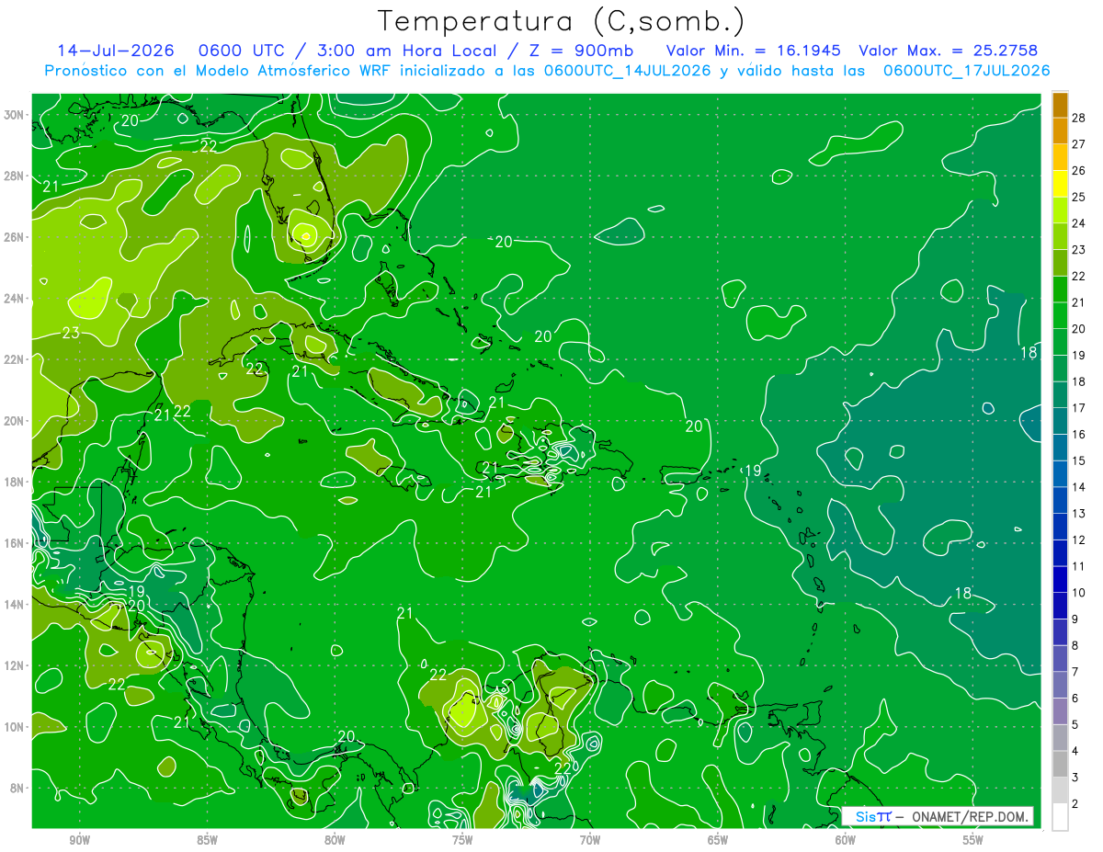Viewport: 1103px width, 852px height.
Task: Click the 10 label on the color scale
Action: point(1078,593)
